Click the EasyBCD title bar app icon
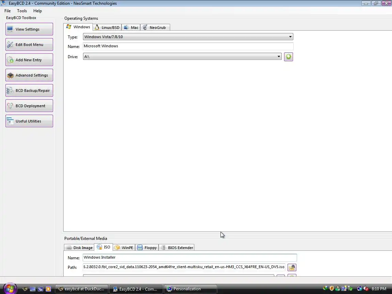Viewport: 392px width, 294px height. coord(3,3)
